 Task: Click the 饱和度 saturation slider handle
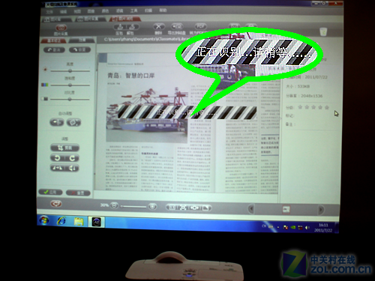tap(70, 85)
